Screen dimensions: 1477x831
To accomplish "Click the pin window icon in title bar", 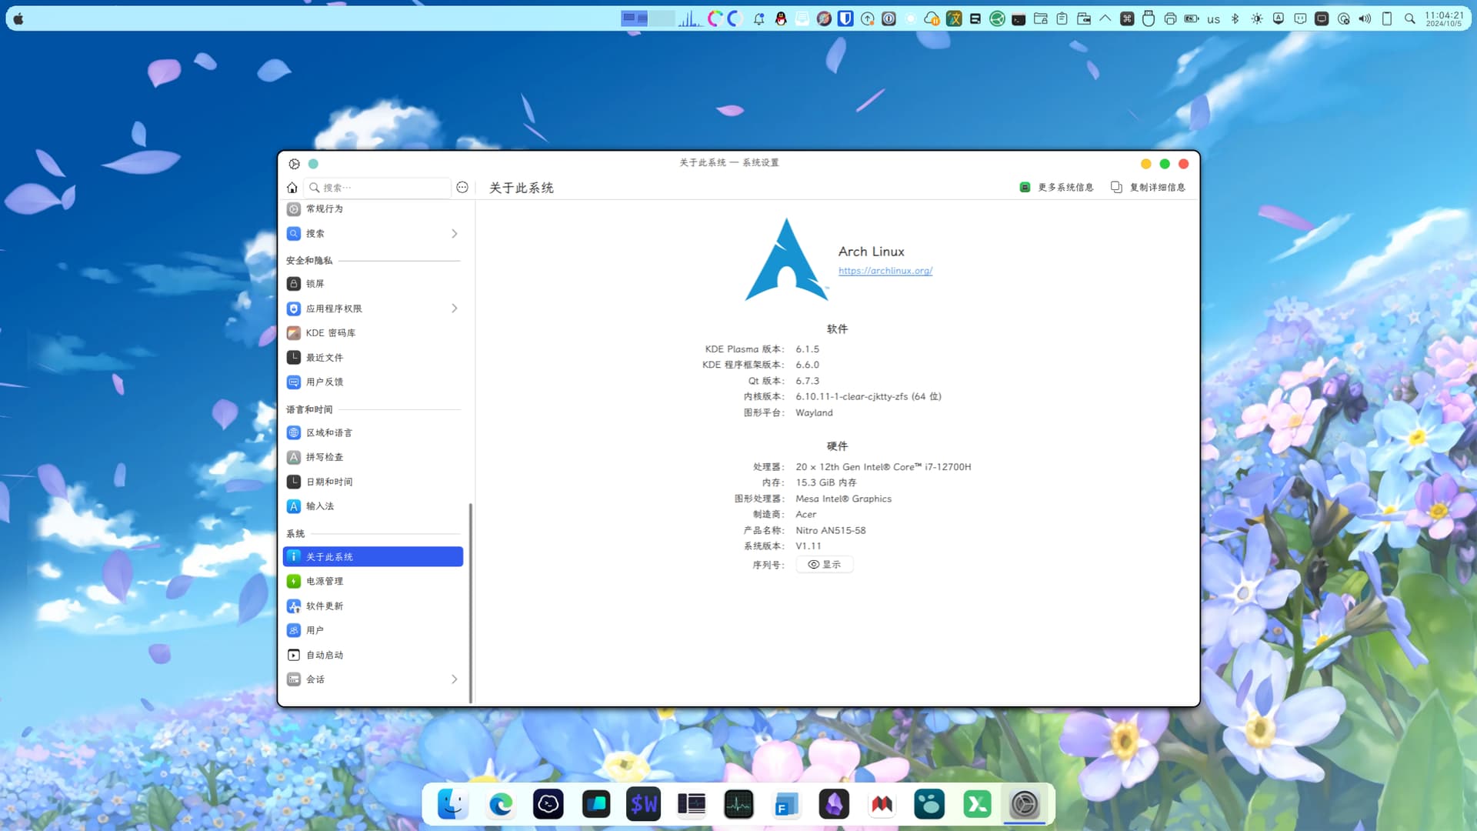I will [313, 164].
